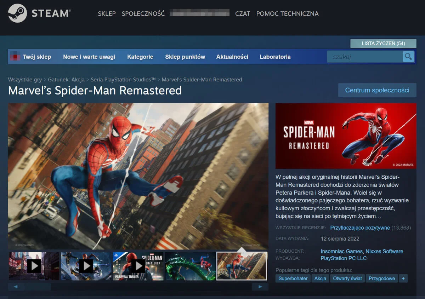This screenshot has width=425, height=299.
Task: Open the Kategorie dropdown menu
Action: pos(140,57)
